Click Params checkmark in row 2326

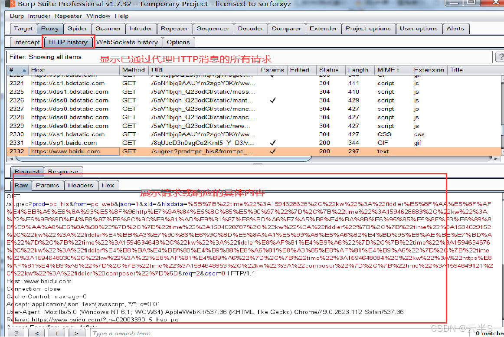(272, 100)
